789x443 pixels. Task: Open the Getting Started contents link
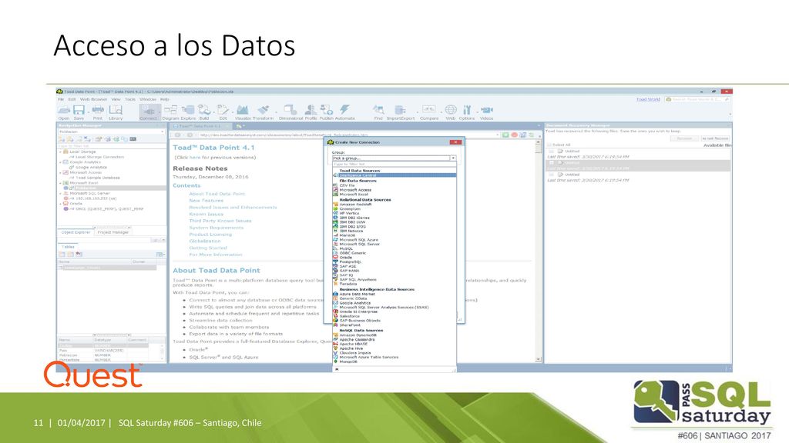point(208,248)
